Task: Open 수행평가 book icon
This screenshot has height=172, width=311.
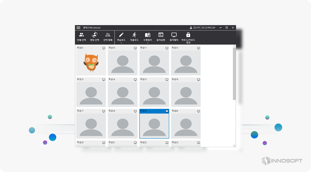Action: (x=148, y=35)
